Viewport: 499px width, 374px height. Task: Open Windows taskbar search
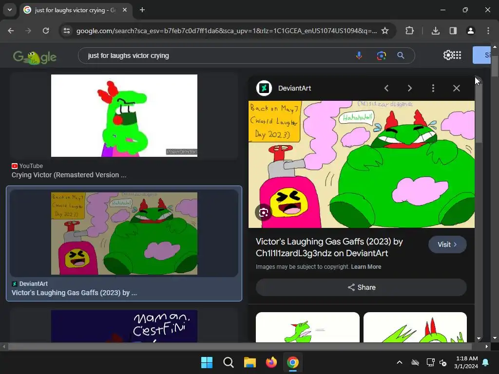[x=228, y=362]
